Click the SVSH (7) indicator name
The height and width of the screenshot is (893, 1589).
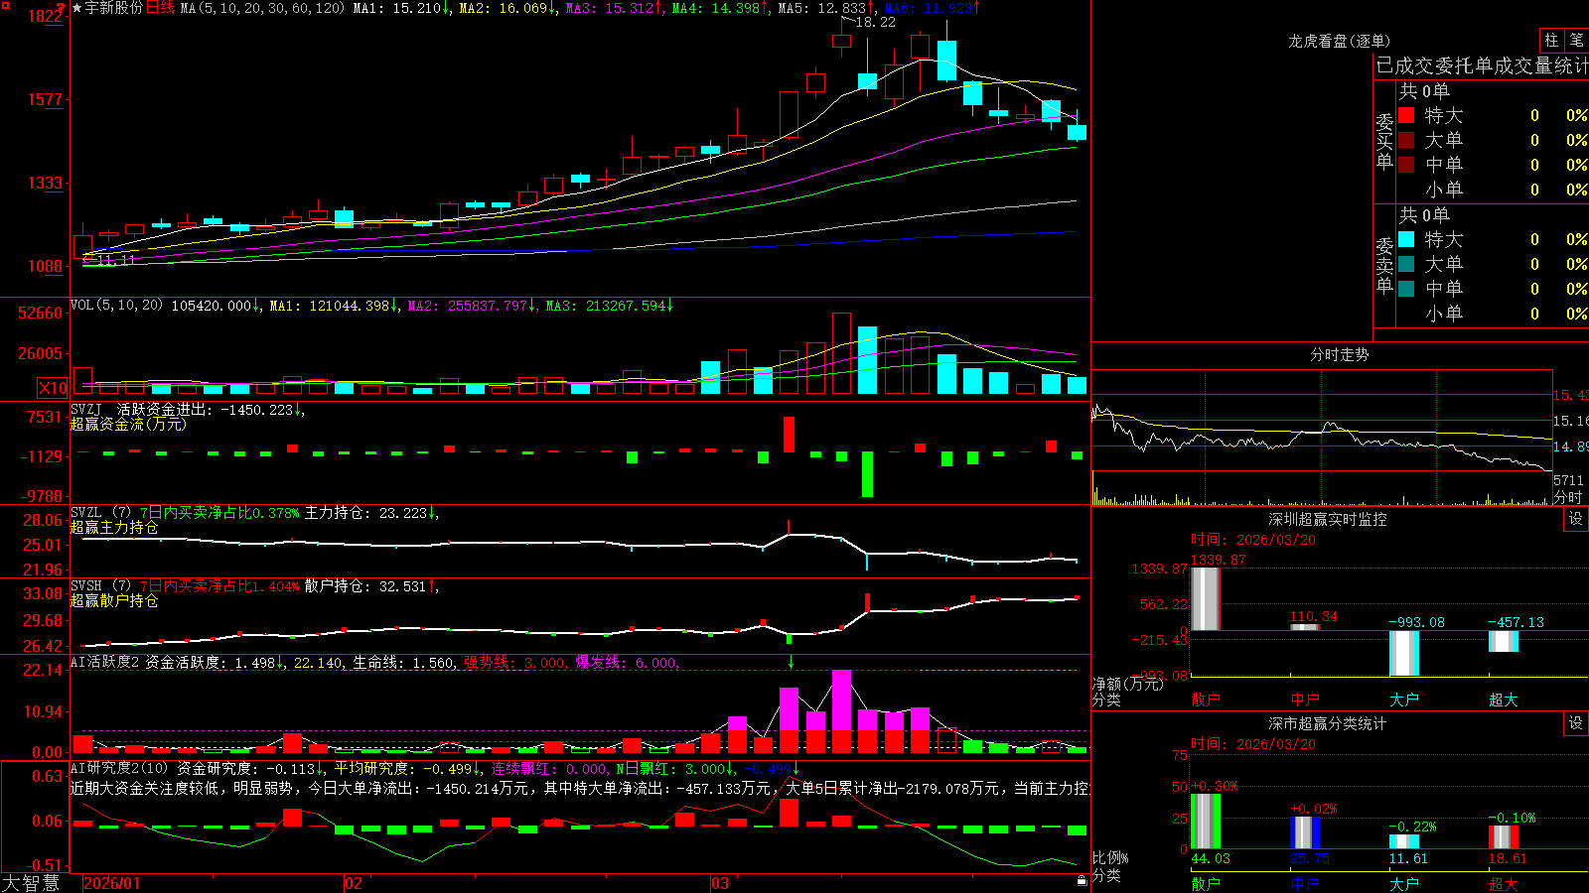pyautogui.click(x=100, y=586)
